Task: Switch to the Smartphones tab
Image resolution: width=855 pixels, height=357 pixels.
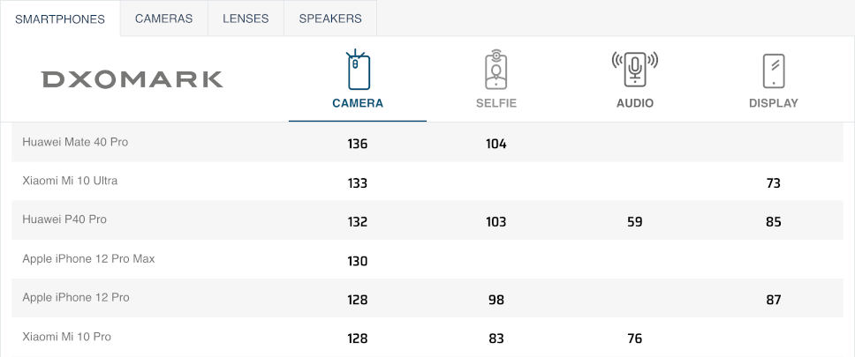Action: click(x=60, y=19)
